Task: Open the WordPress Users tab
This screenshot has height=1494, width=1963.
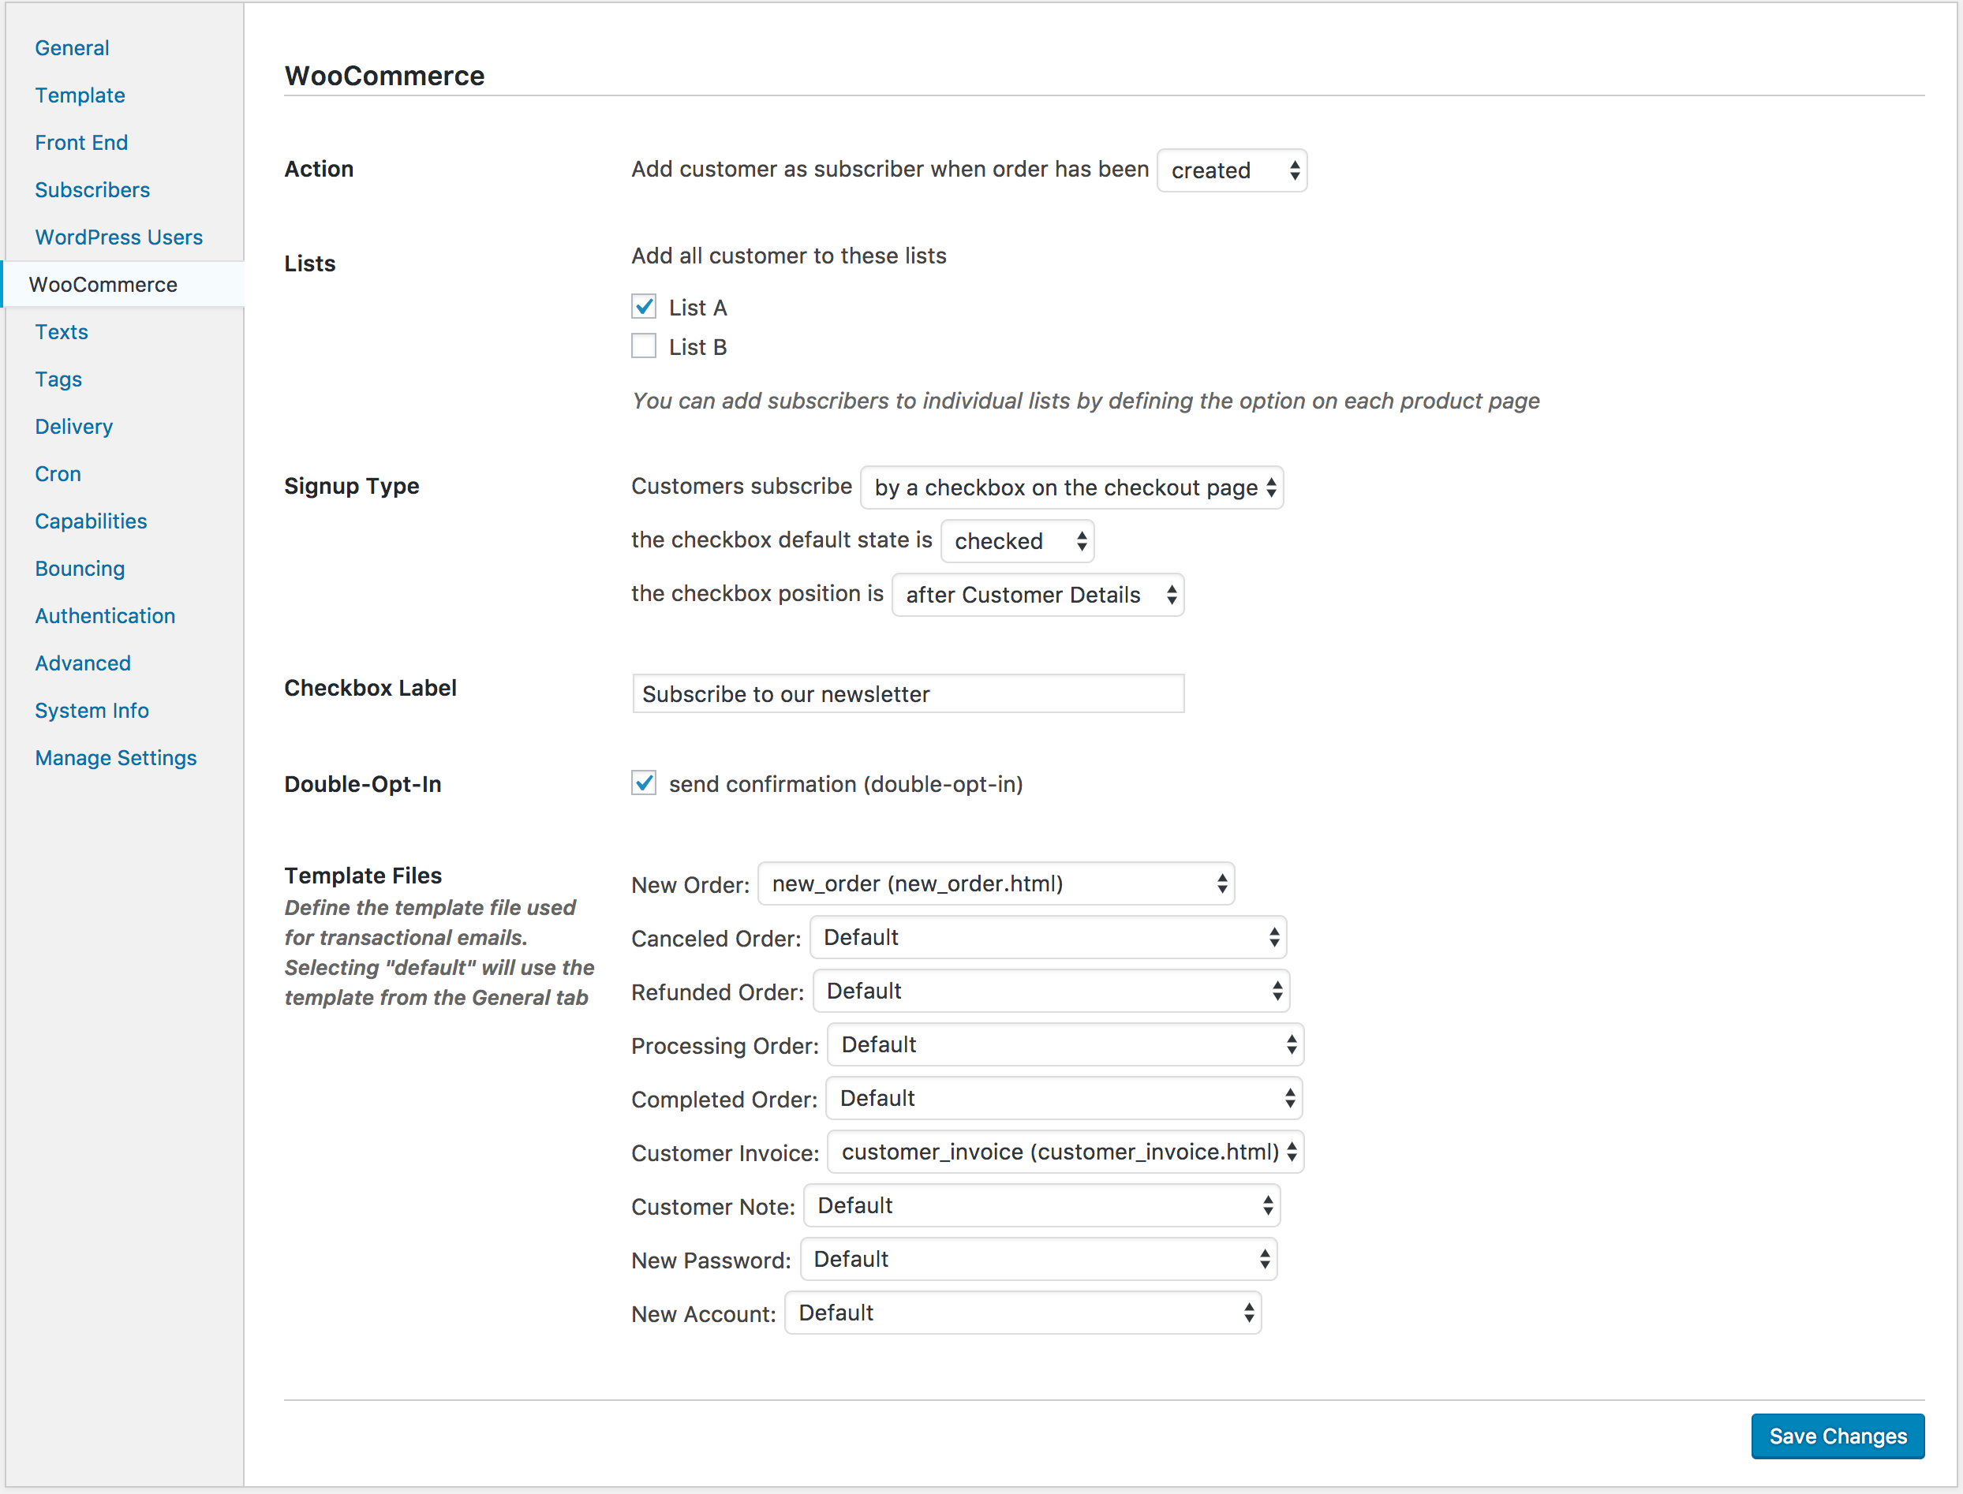Action: click(119, 237)
